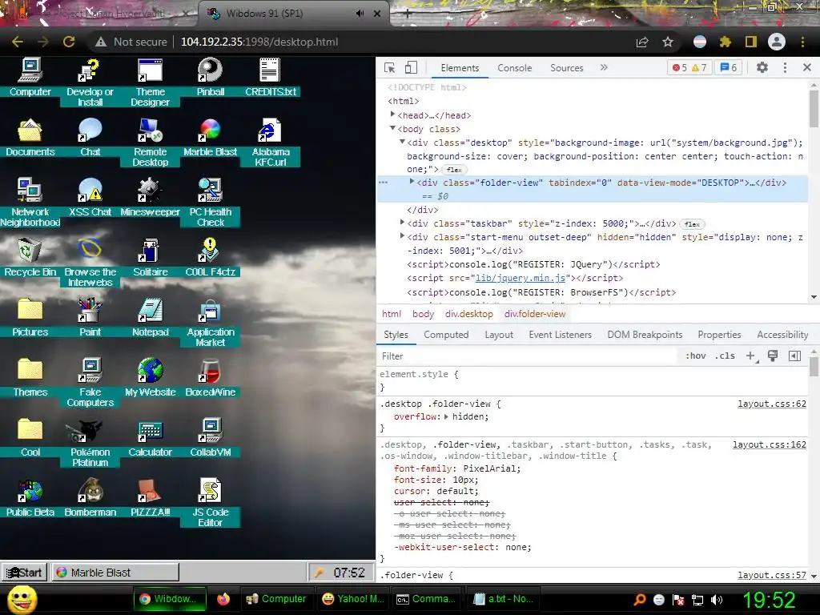Open layout.css:62 source link
This screenshot has width=820, height=615.
pos(772,404)
